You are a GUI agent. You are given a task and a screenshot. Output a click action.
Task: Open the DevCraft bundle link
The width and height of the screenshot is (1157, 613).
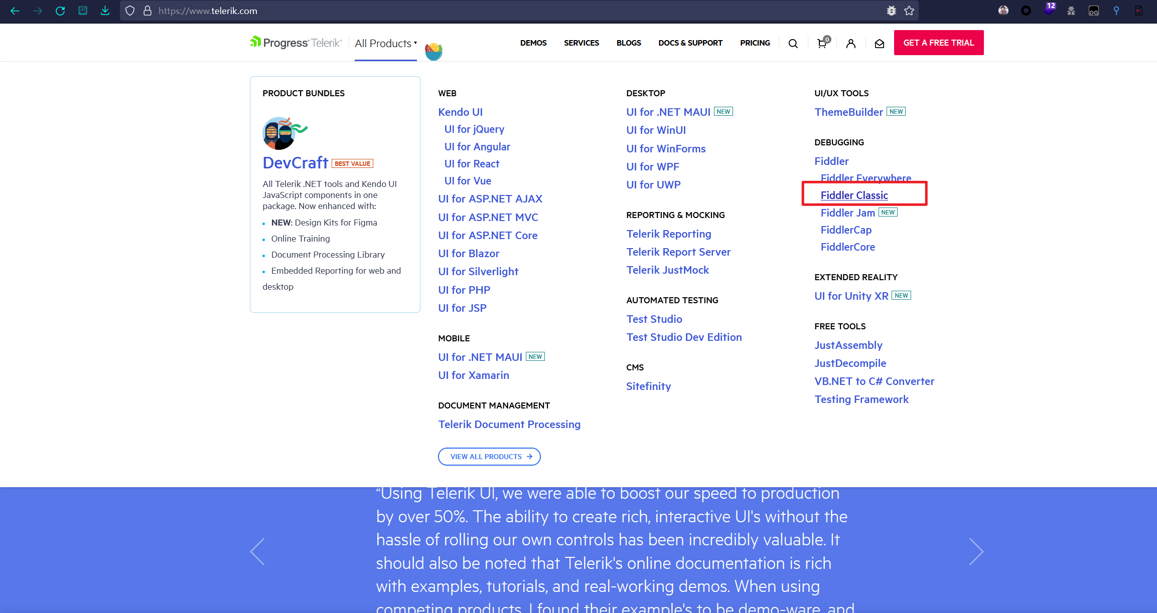coord(296,163)
